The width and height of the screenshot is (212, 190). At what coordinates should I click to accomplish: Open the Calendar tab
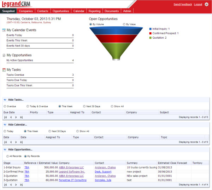coord(79,11)
